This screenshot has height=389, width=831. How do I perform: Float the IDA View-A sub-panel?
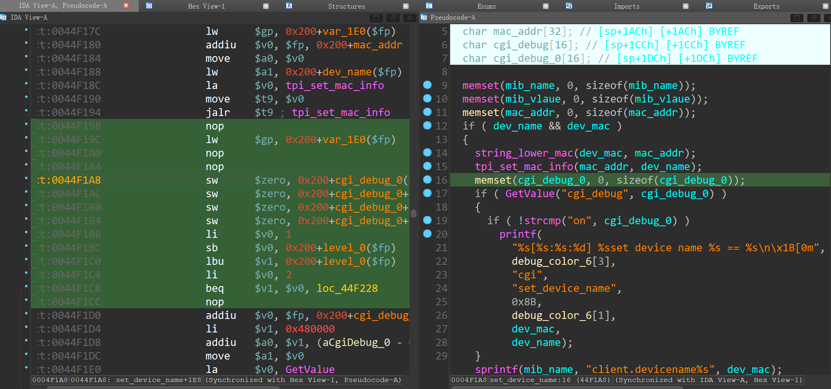tap(393, 18)
